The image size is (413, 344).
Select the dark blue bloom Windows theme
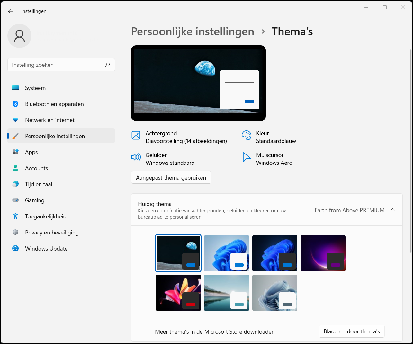click(x=275, y=253)
